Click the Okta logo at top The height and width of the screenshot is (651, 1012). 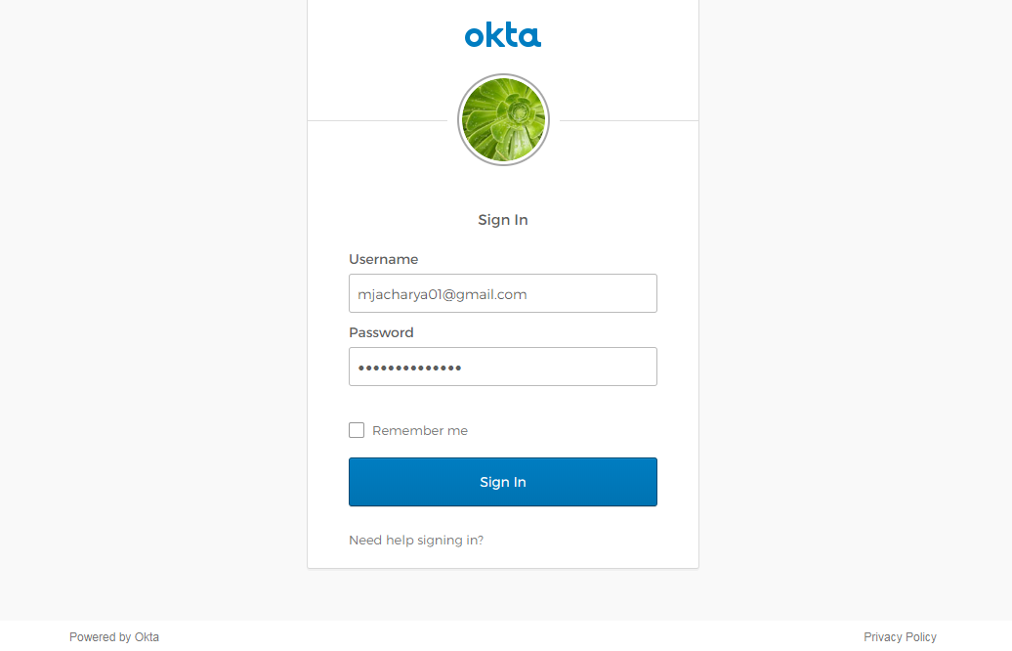coord(503,35)
